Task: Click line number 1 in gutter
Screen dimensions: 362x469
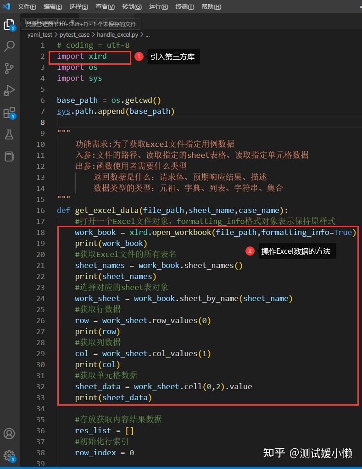Action: tap(43, 45)
